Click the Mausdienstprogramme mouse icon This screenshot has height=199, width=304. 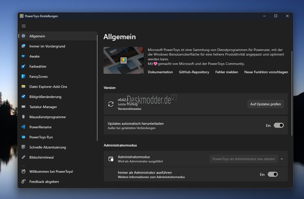tap(23, 117)
